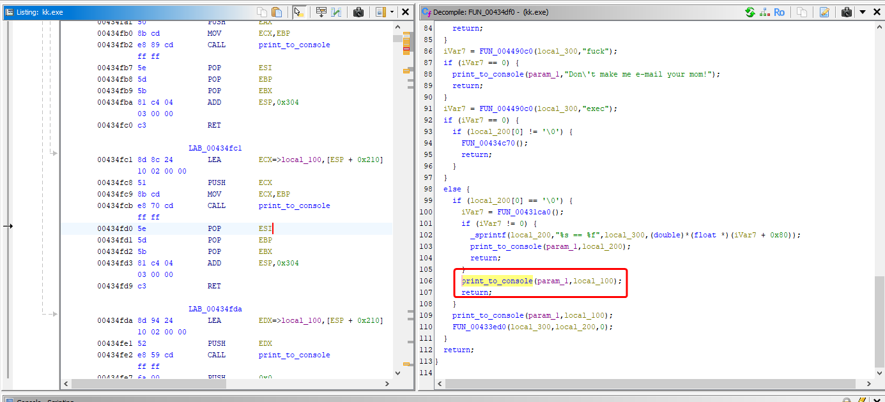Viewport: 885px width, 402px height.
Task: Copy selection using the Listing toolbar copy icon
Action: [261, 11]
